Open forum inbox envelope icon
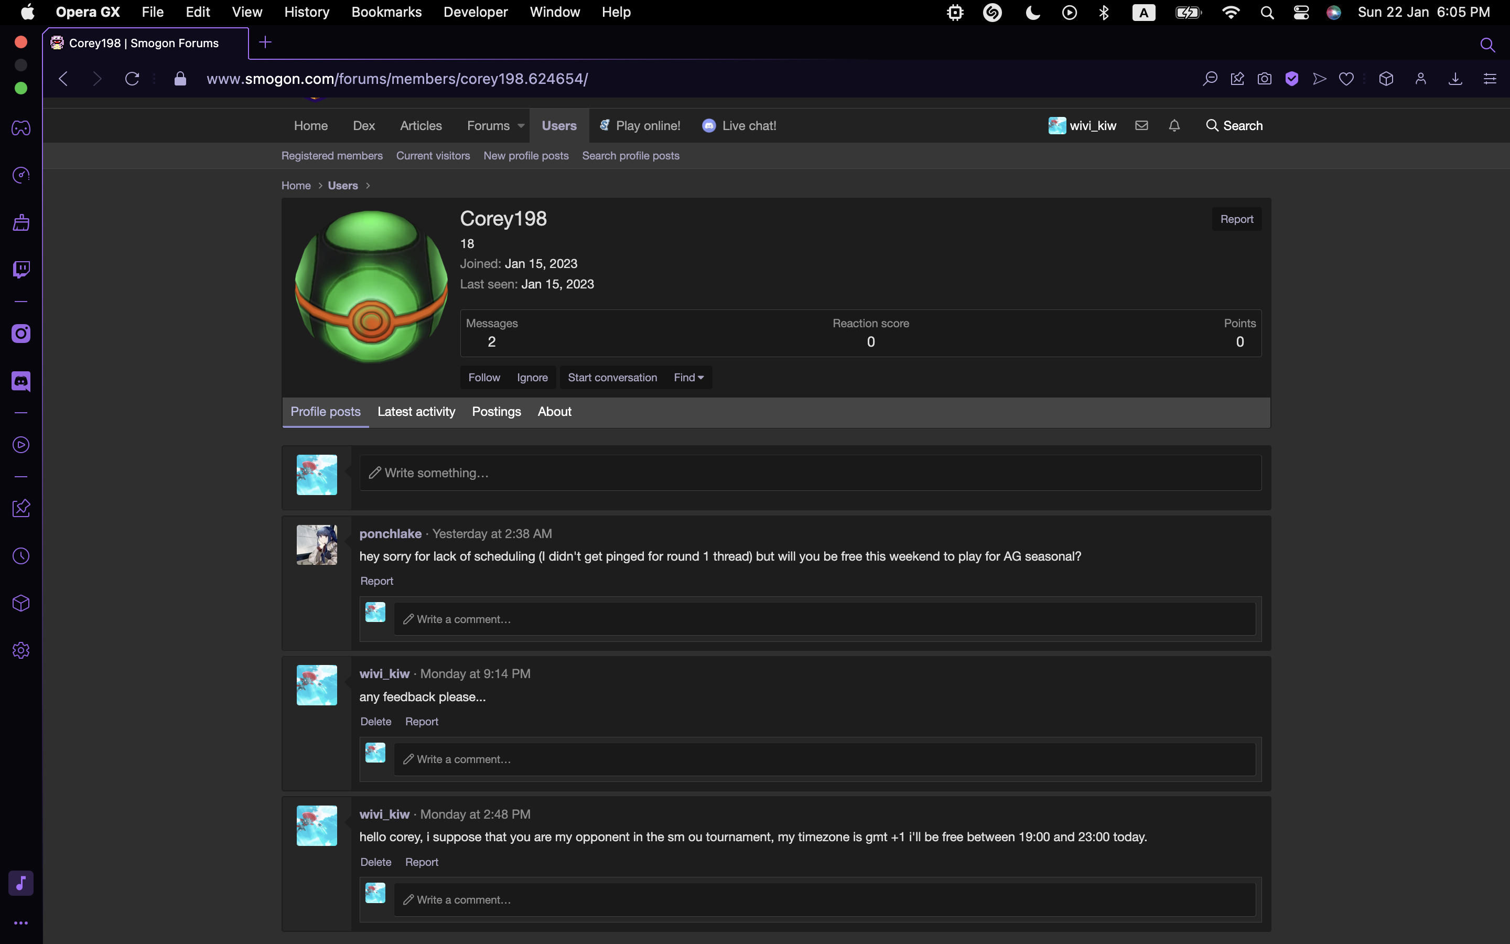 coord(1141,125)
